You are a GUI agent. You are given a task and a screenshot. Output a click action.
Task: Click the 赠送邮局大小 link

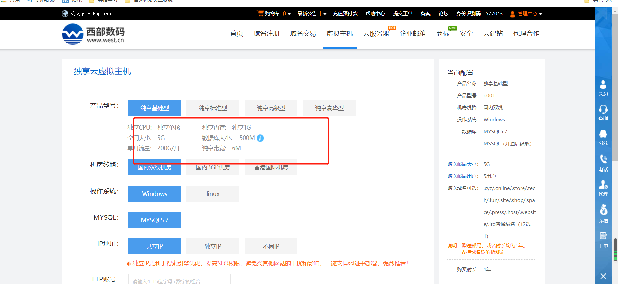(x=462, y=164)
